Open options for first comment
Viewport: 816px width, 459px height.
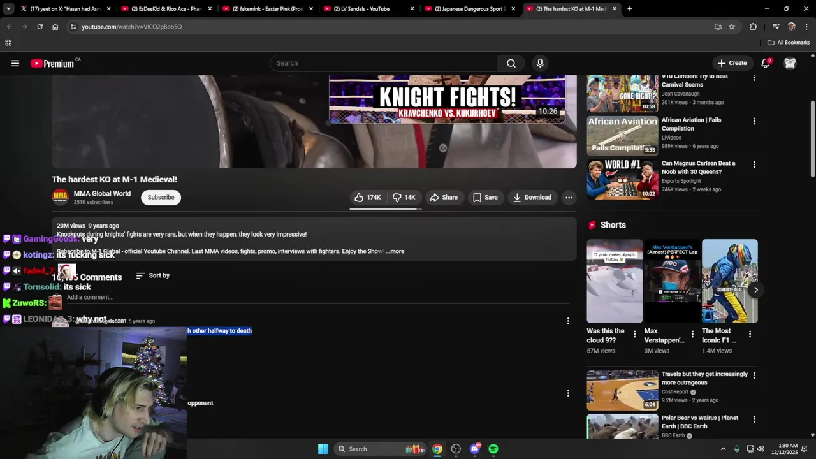[x=568, y=321]
